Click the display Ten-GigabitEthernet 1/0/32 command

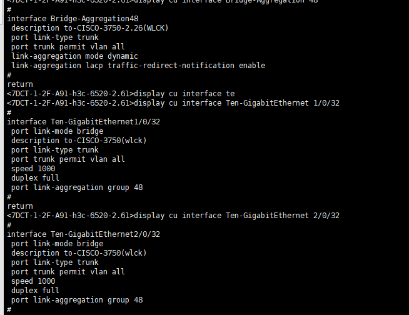point(238,103)
